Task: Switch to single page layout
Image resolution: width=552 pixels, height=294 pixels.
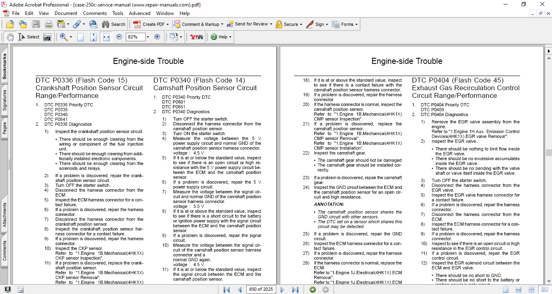Action: (x=505, y=290)
